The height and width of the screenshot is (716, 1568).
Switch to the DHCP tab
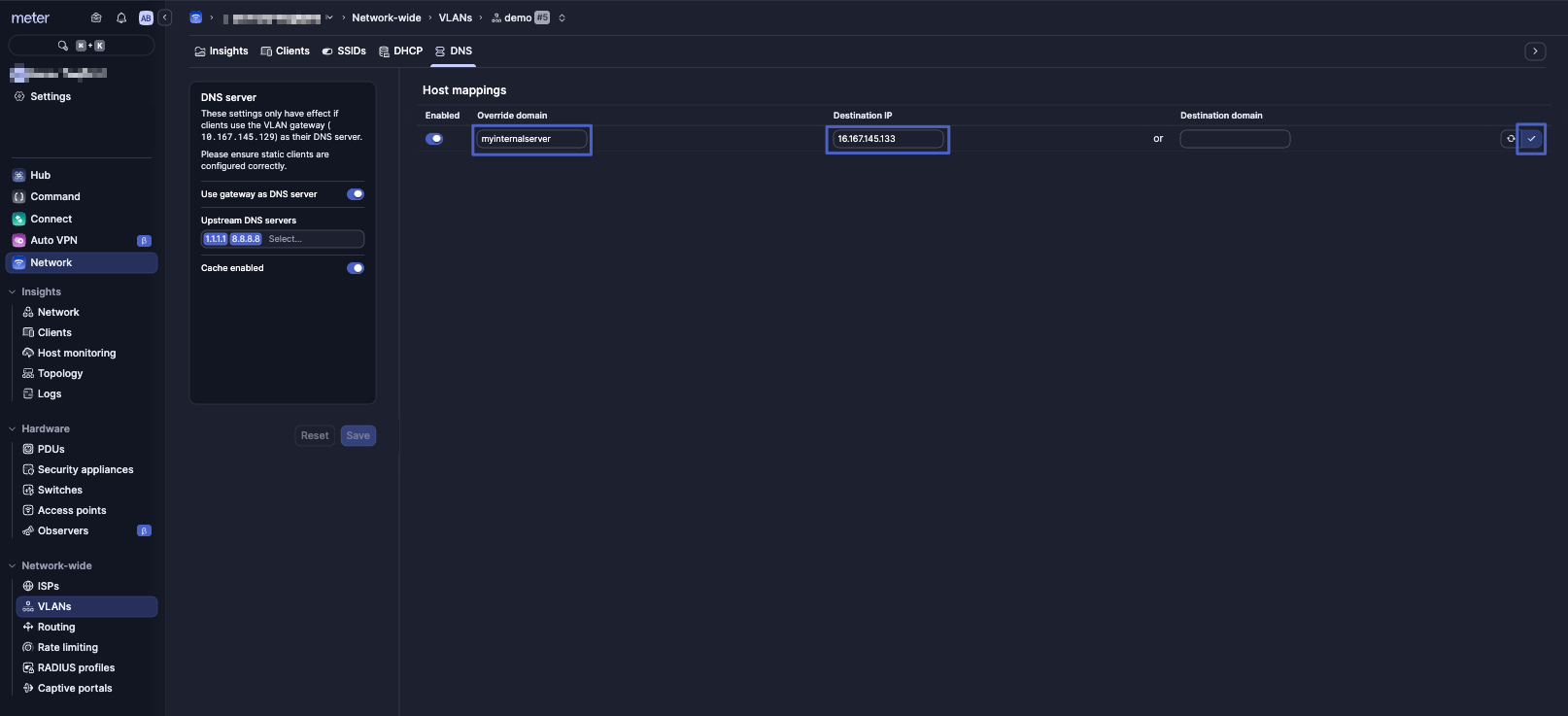tap(401, 51)
